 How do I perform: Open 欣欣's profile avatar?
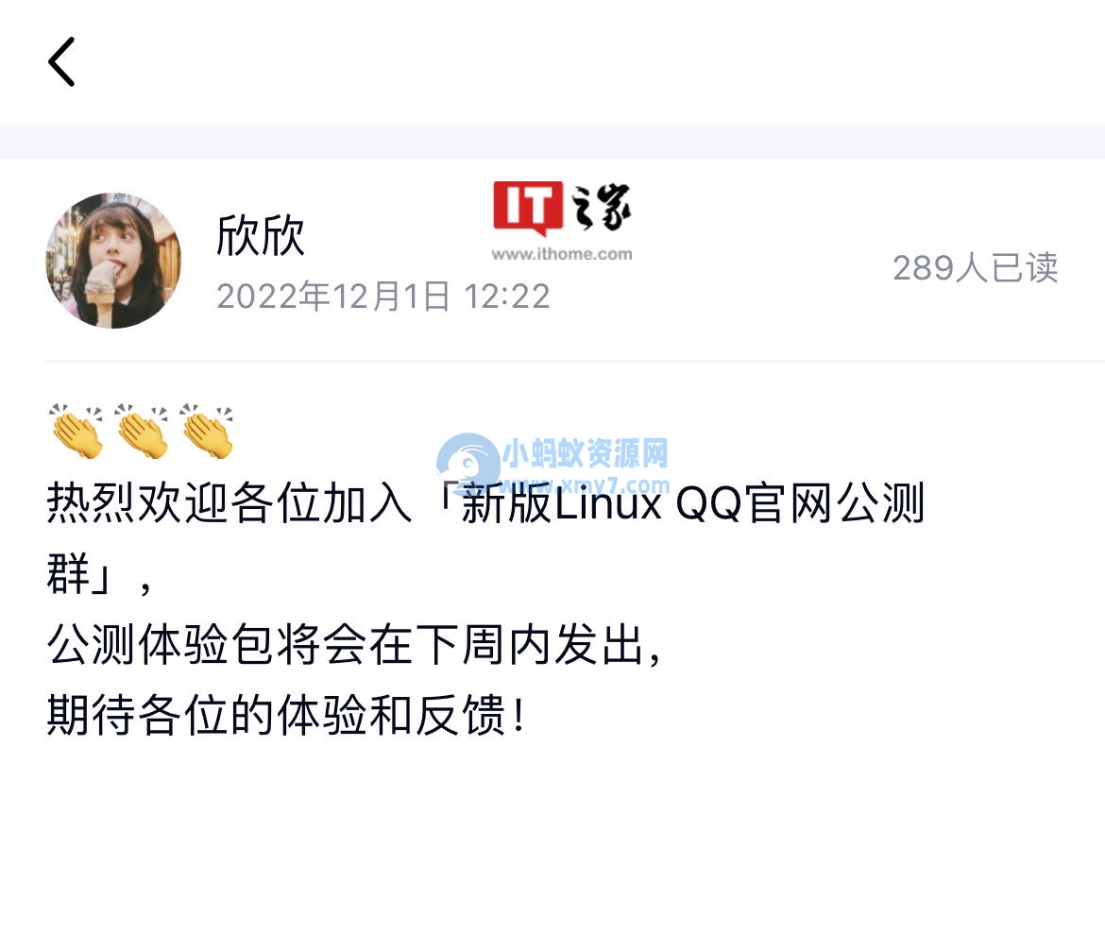113,261
